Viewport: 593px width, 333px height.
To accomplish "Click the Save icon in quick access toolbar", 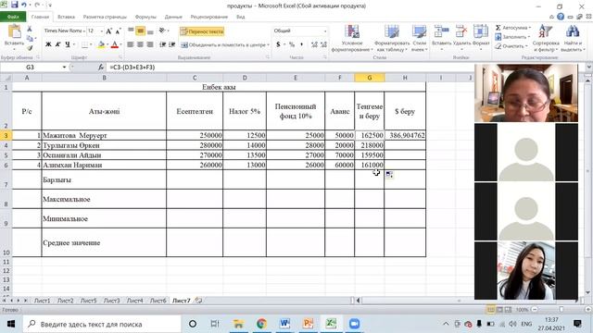I will coord(15,5).
